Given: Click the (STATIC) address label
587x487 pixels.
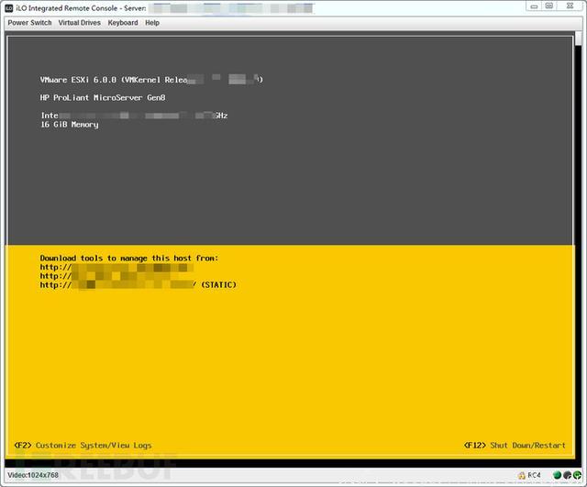Looking at the screenshot, I should pyautogui.click(x=218, y=285).
